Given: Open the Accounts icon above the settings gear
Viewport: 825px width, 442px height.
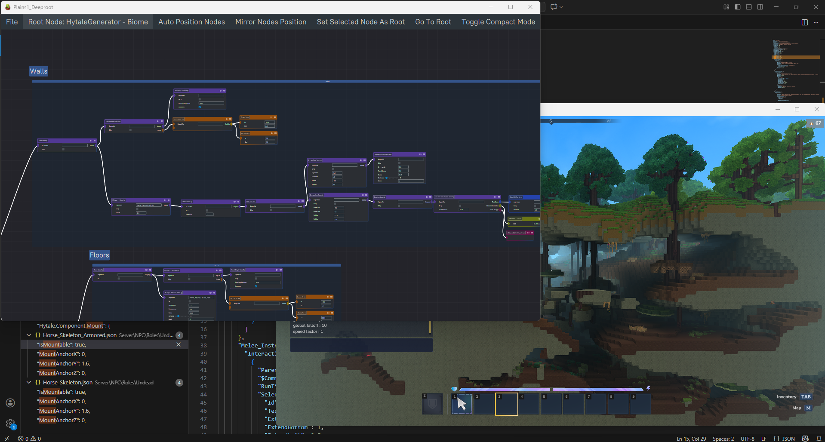Looking at the screenshot, I should [x=10, y=403].
